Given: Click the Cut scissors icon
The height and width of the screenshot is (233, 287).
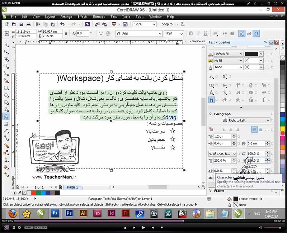Looking at the screenshot, I should pyautogui.click(x=38, y=24).
